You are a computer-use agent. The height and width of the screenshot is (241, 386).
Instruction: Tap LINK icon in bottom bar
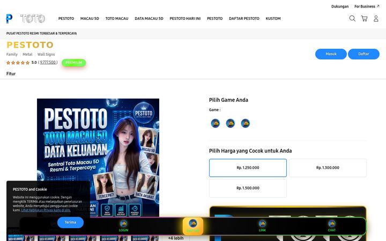tap(262, 226)
